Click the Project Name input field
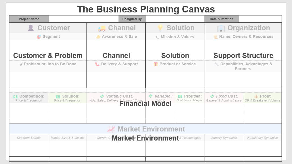The height and width of the screenshot is (164, 292). pos(84,19)
